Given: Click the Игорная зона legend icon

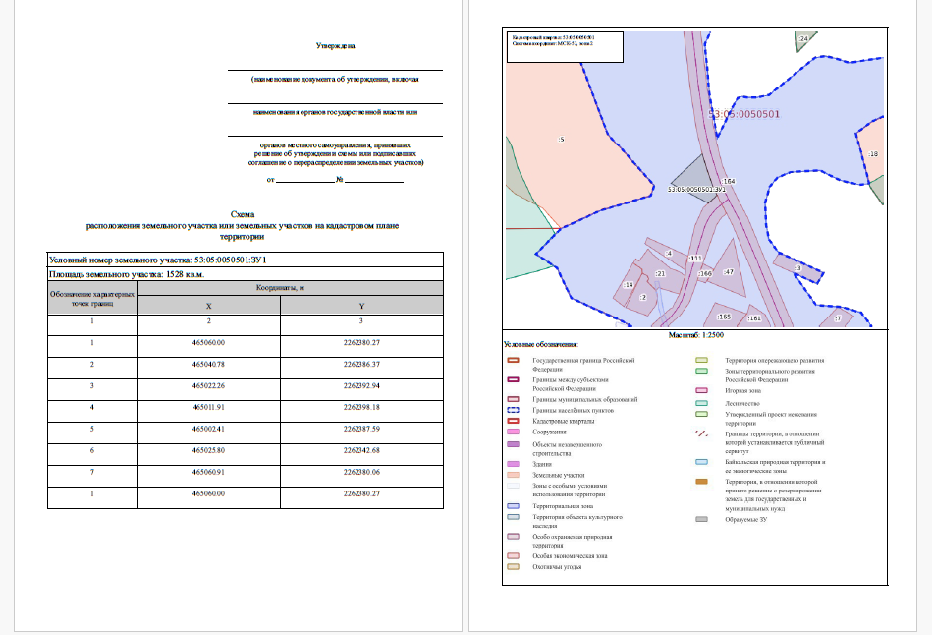Looking at the screenshot, I should click(x=701, y=390).
